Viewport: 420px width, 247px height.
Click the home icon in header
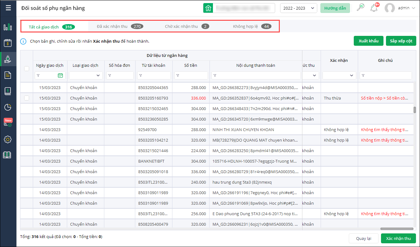208,8
